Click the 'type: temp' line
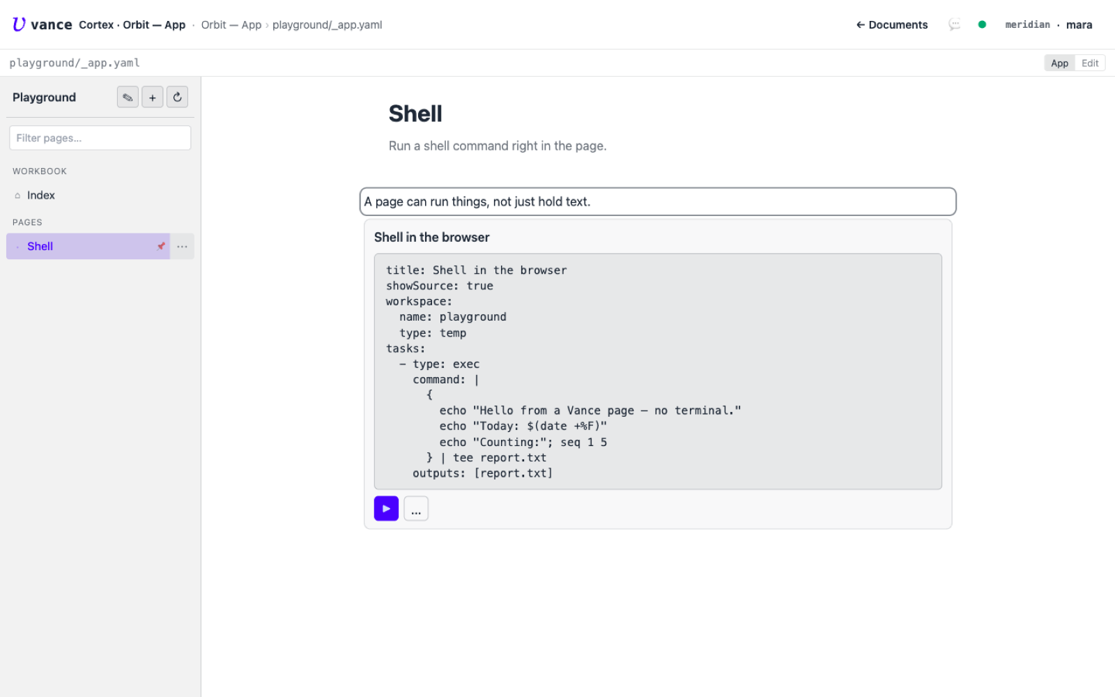 (433, 333)
